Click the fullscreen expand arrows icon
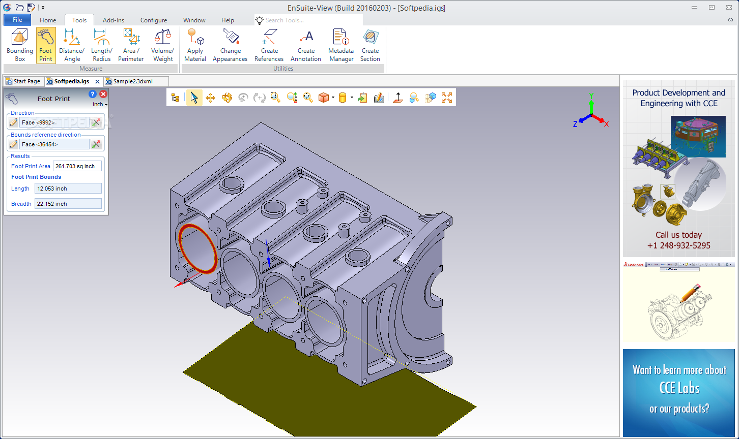Screen dimensions: 739x439 (x=447, y=98)
